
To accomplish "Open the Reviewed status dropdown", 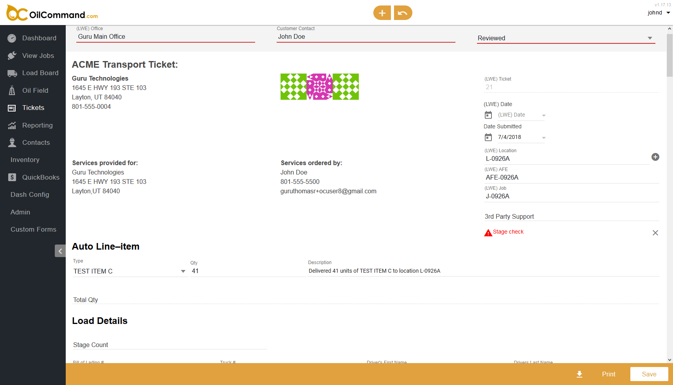I will pyautogui.click(x=566, y=38).
